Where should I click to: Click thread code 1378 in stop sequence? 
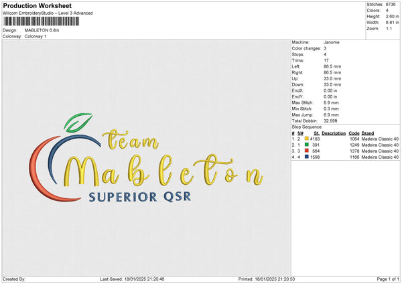pos(354,151)
